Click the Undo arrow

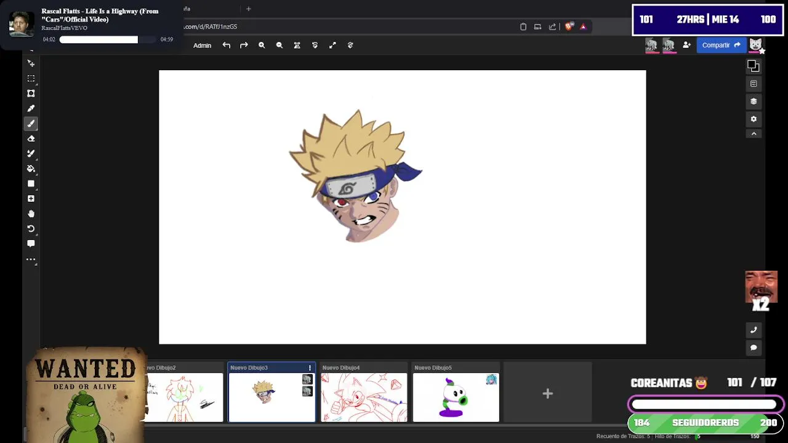[x=227, y=45]
